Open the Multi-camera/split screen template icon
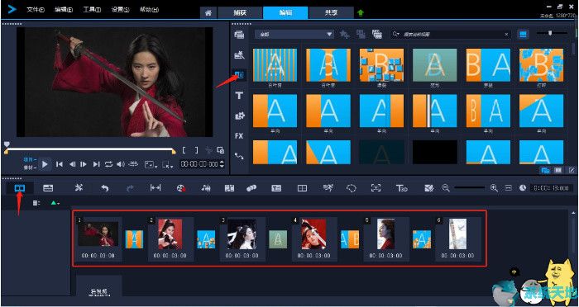 (x=302, y=188)
